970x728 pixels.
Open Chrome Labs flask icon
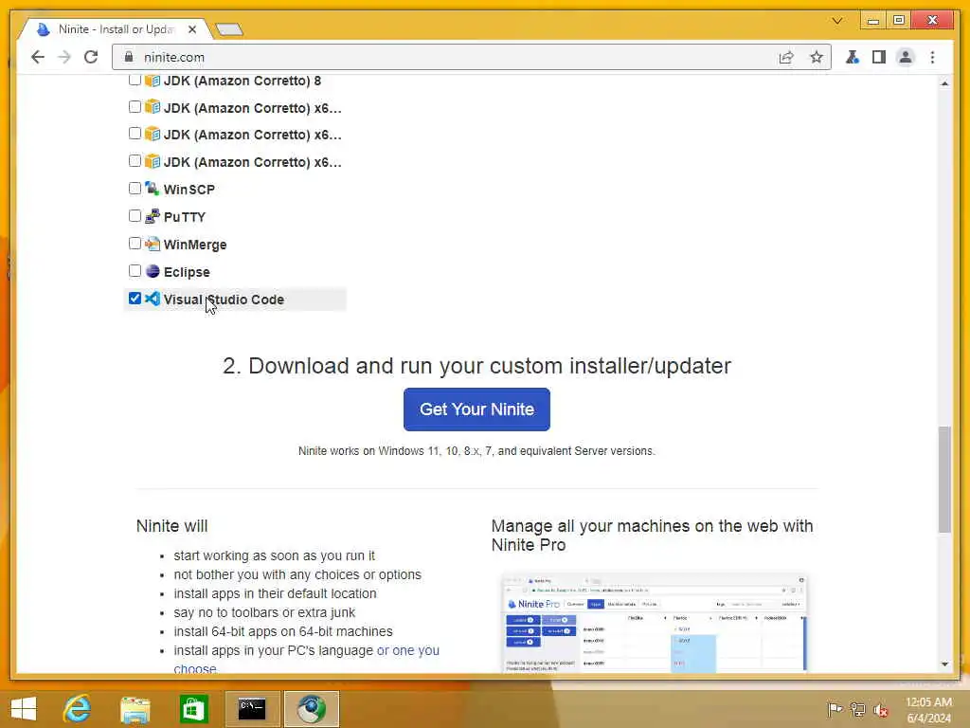click(853, 57)
